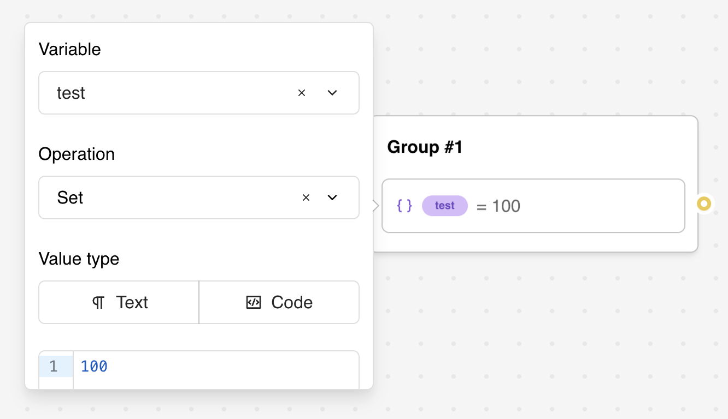The height and width of the screenshot is (419, 728).
Task: Click the 'Value type' section label
Action: pos(79,259)
